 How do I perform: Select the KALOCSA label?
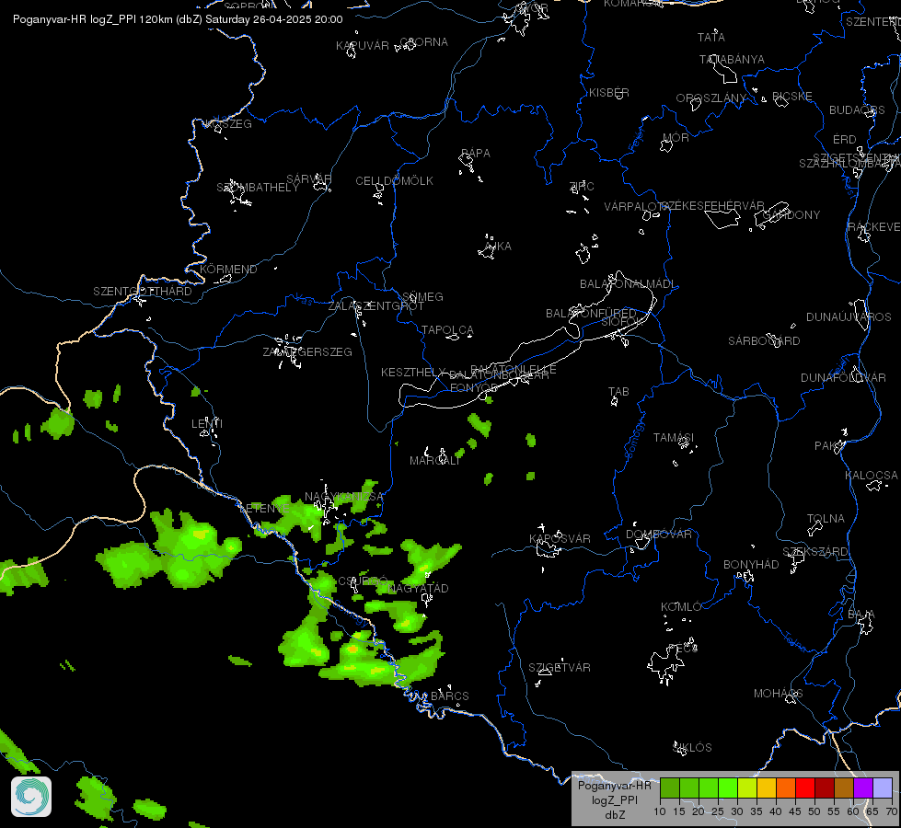point(872,476)
